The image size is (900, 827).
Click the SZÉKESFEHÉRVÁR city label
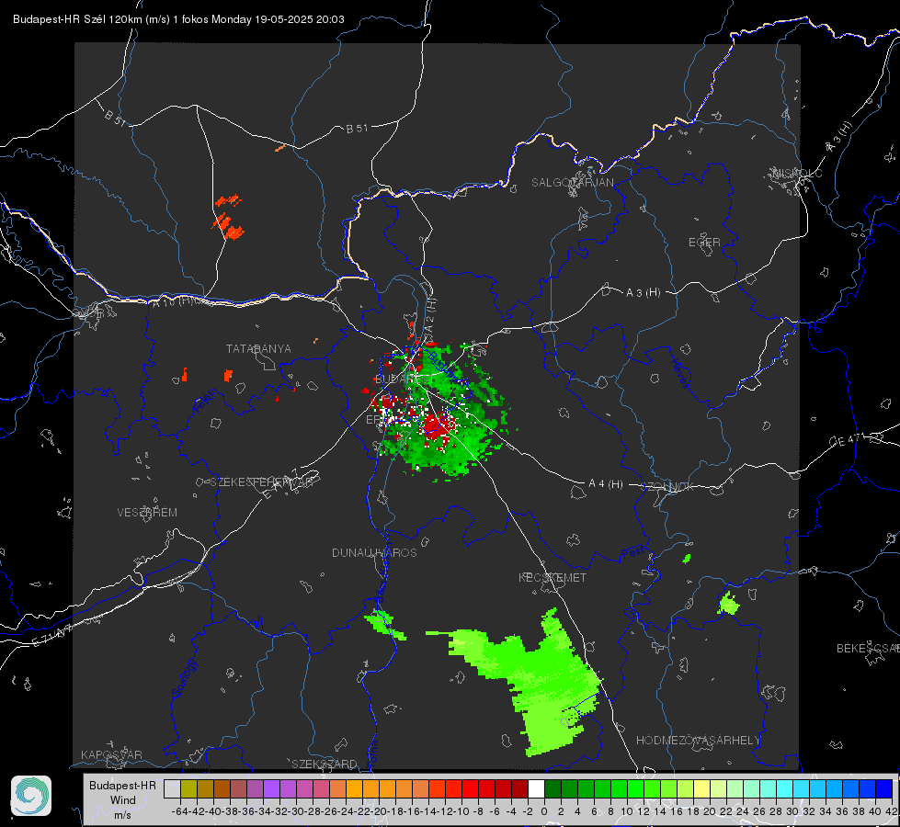tap(261, 482)
